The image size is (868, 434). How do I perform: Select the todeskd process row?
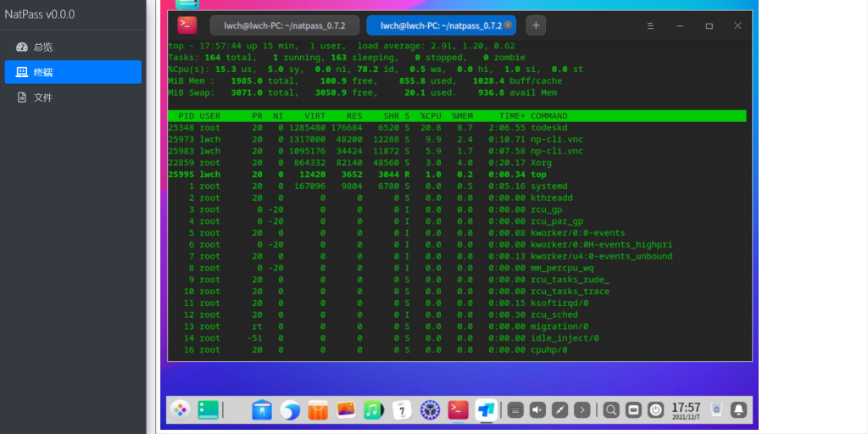(457, 128)
